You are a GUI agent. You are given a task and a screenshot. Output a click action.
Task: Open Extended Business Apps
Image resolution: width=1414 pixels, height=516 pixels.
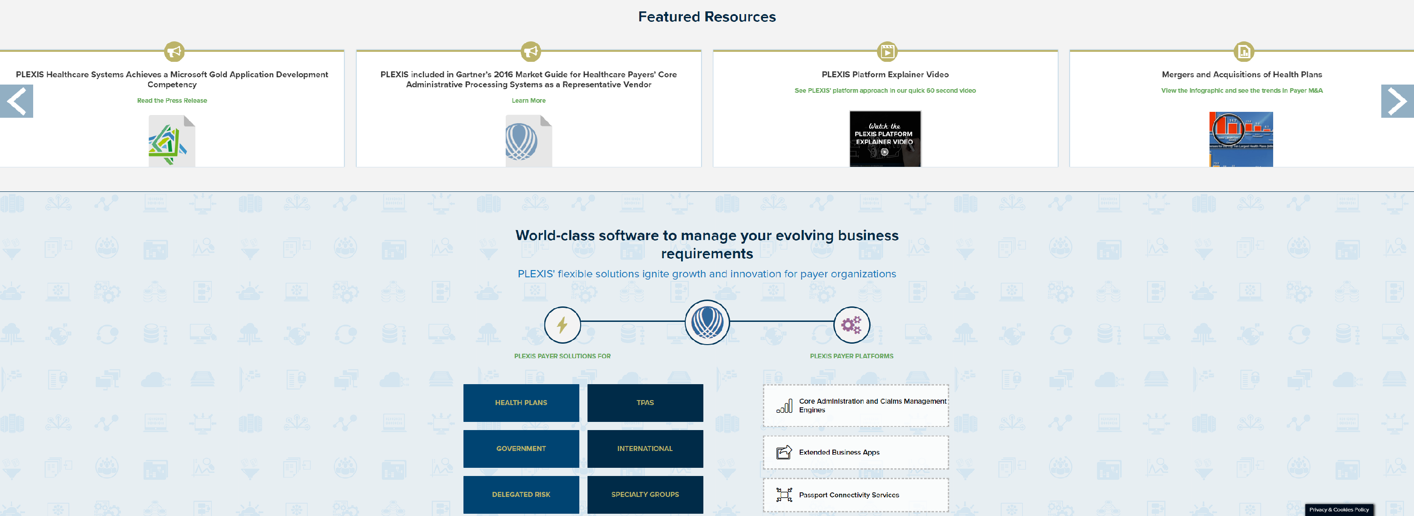click(855, 452)
